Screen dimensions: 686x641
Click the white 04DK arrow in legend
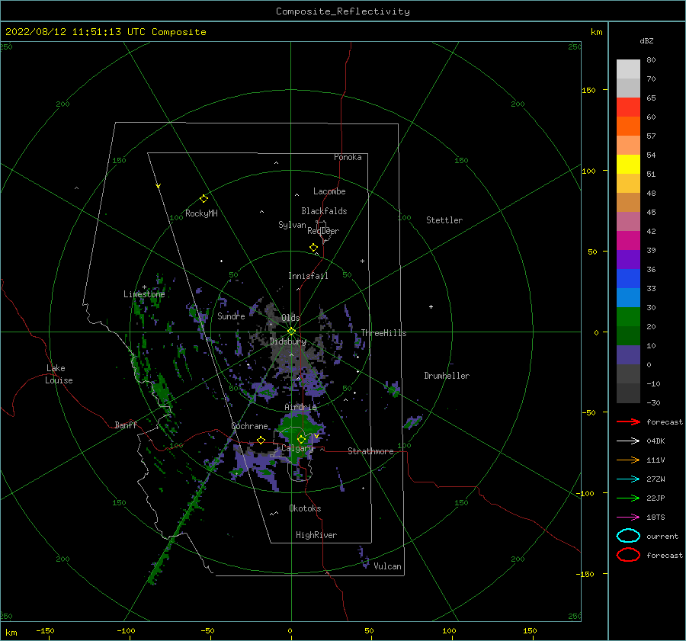[628, 441]
